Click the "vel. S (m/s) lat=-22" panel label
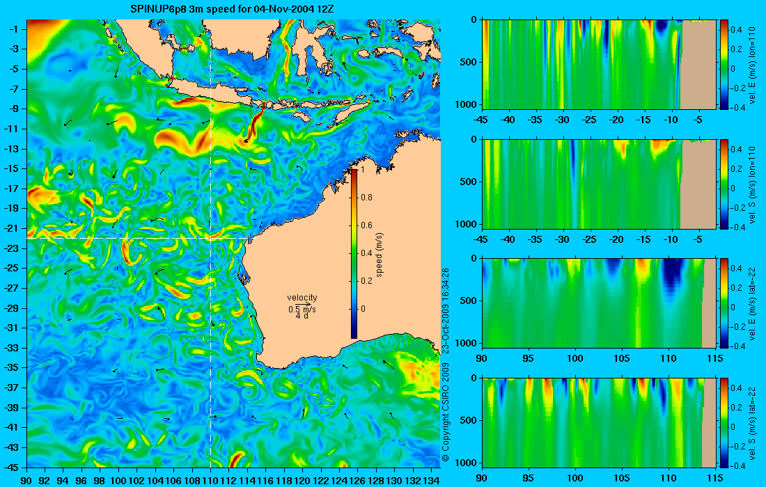The image size is (766, 487). (x=752, y=423)
